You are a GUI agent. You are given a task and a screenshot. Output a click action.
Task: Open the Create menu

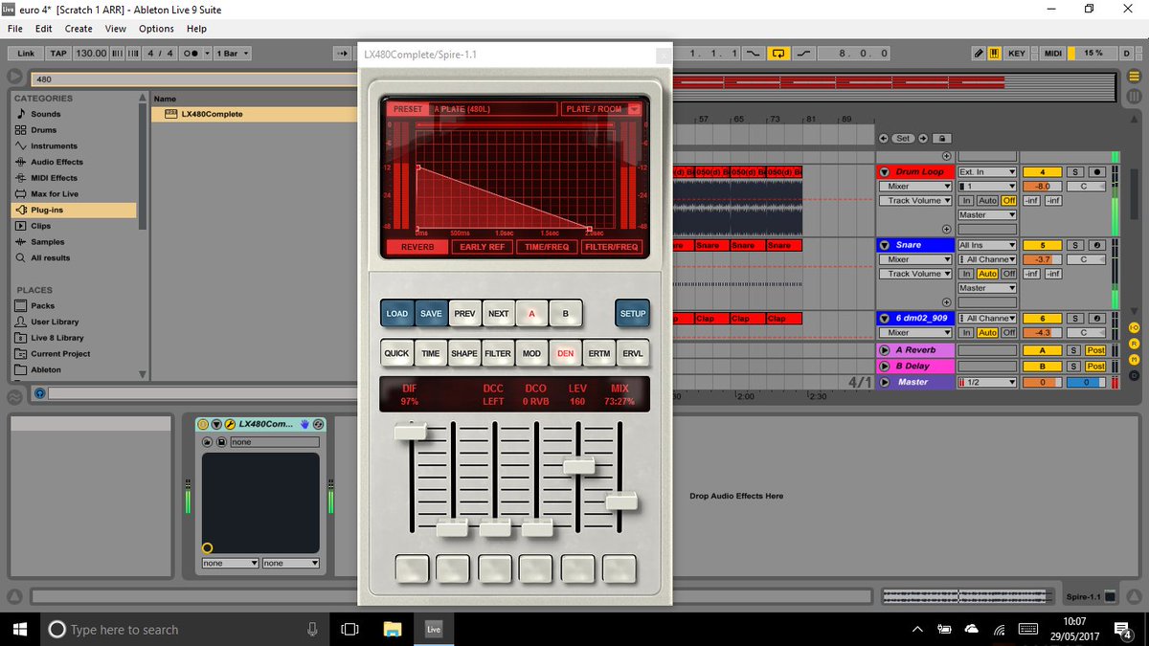pyautogui.click(x=79, y=29)
